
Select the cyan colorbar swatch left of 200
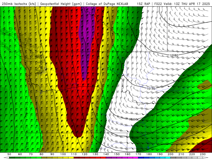tap(168, 158)
